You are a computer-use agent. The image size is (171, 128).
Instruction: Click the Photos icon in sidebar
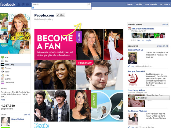click(x=2, y=68)
